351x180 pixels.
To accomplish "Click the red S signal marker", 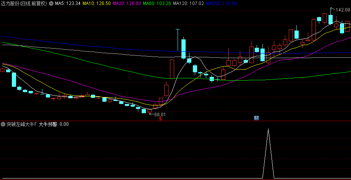I will click(160, 119).
